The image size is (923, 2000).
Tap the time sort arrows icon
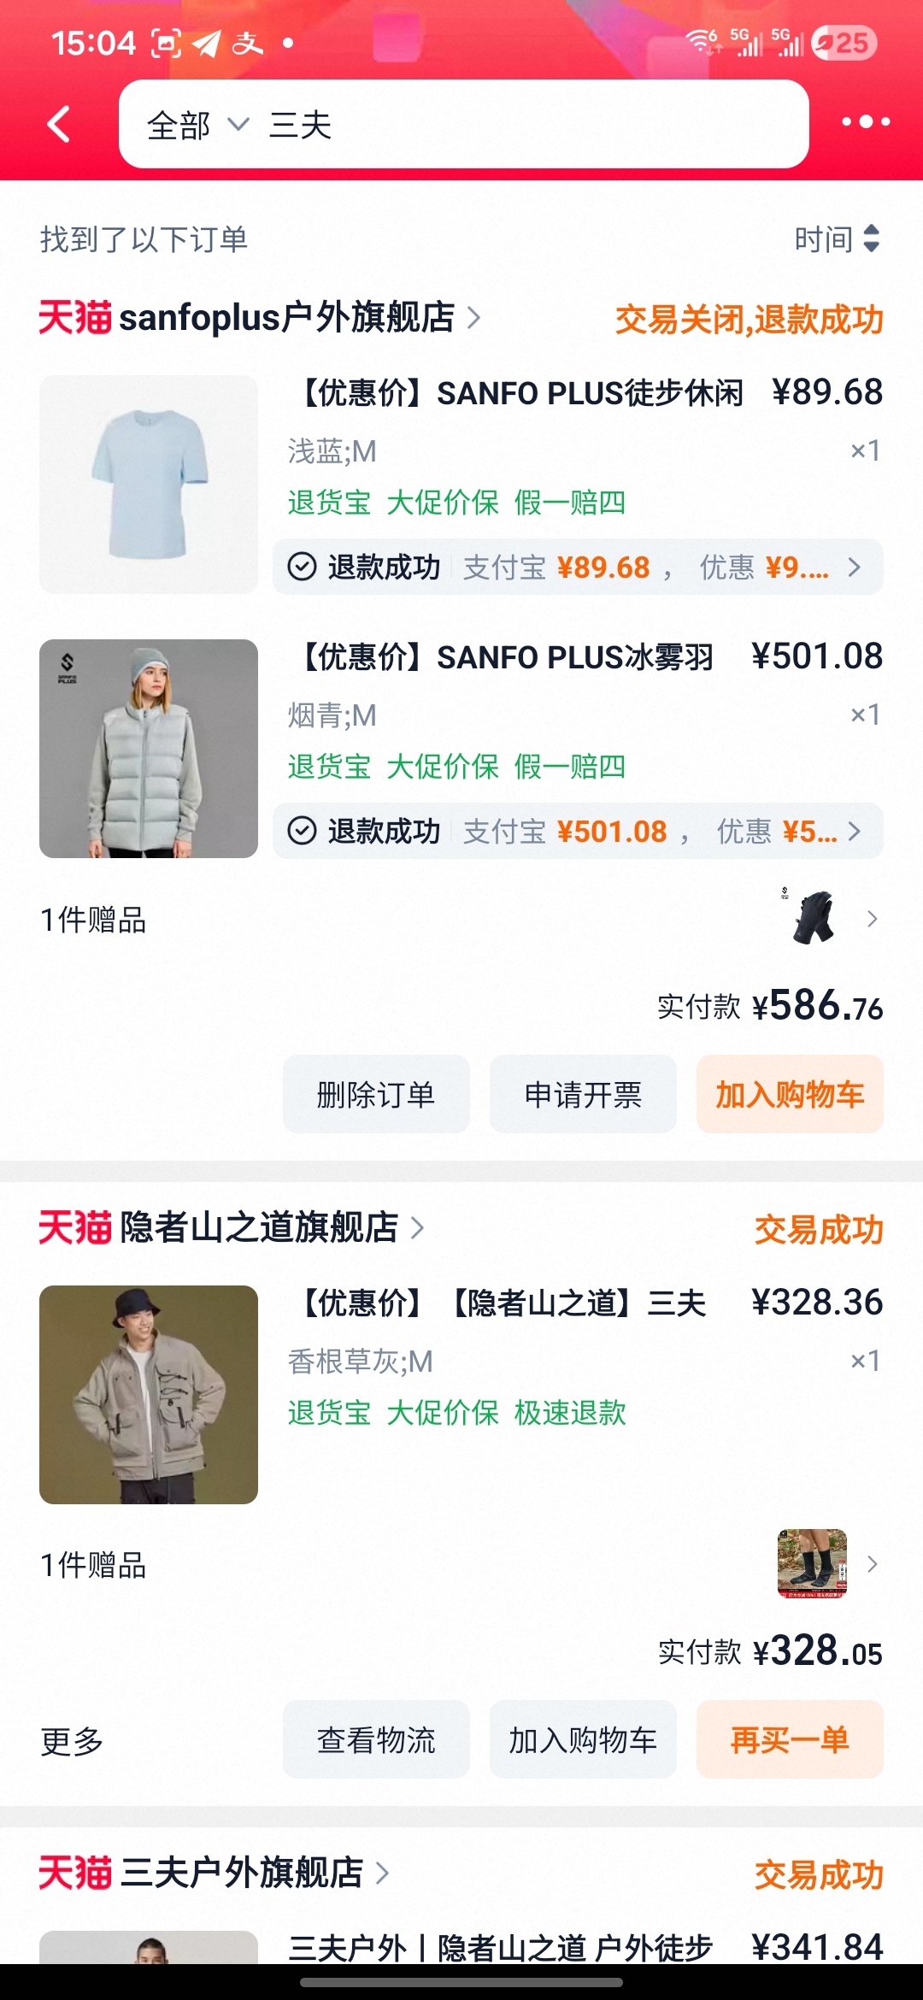pyautogui.click(x=871, y=238)
